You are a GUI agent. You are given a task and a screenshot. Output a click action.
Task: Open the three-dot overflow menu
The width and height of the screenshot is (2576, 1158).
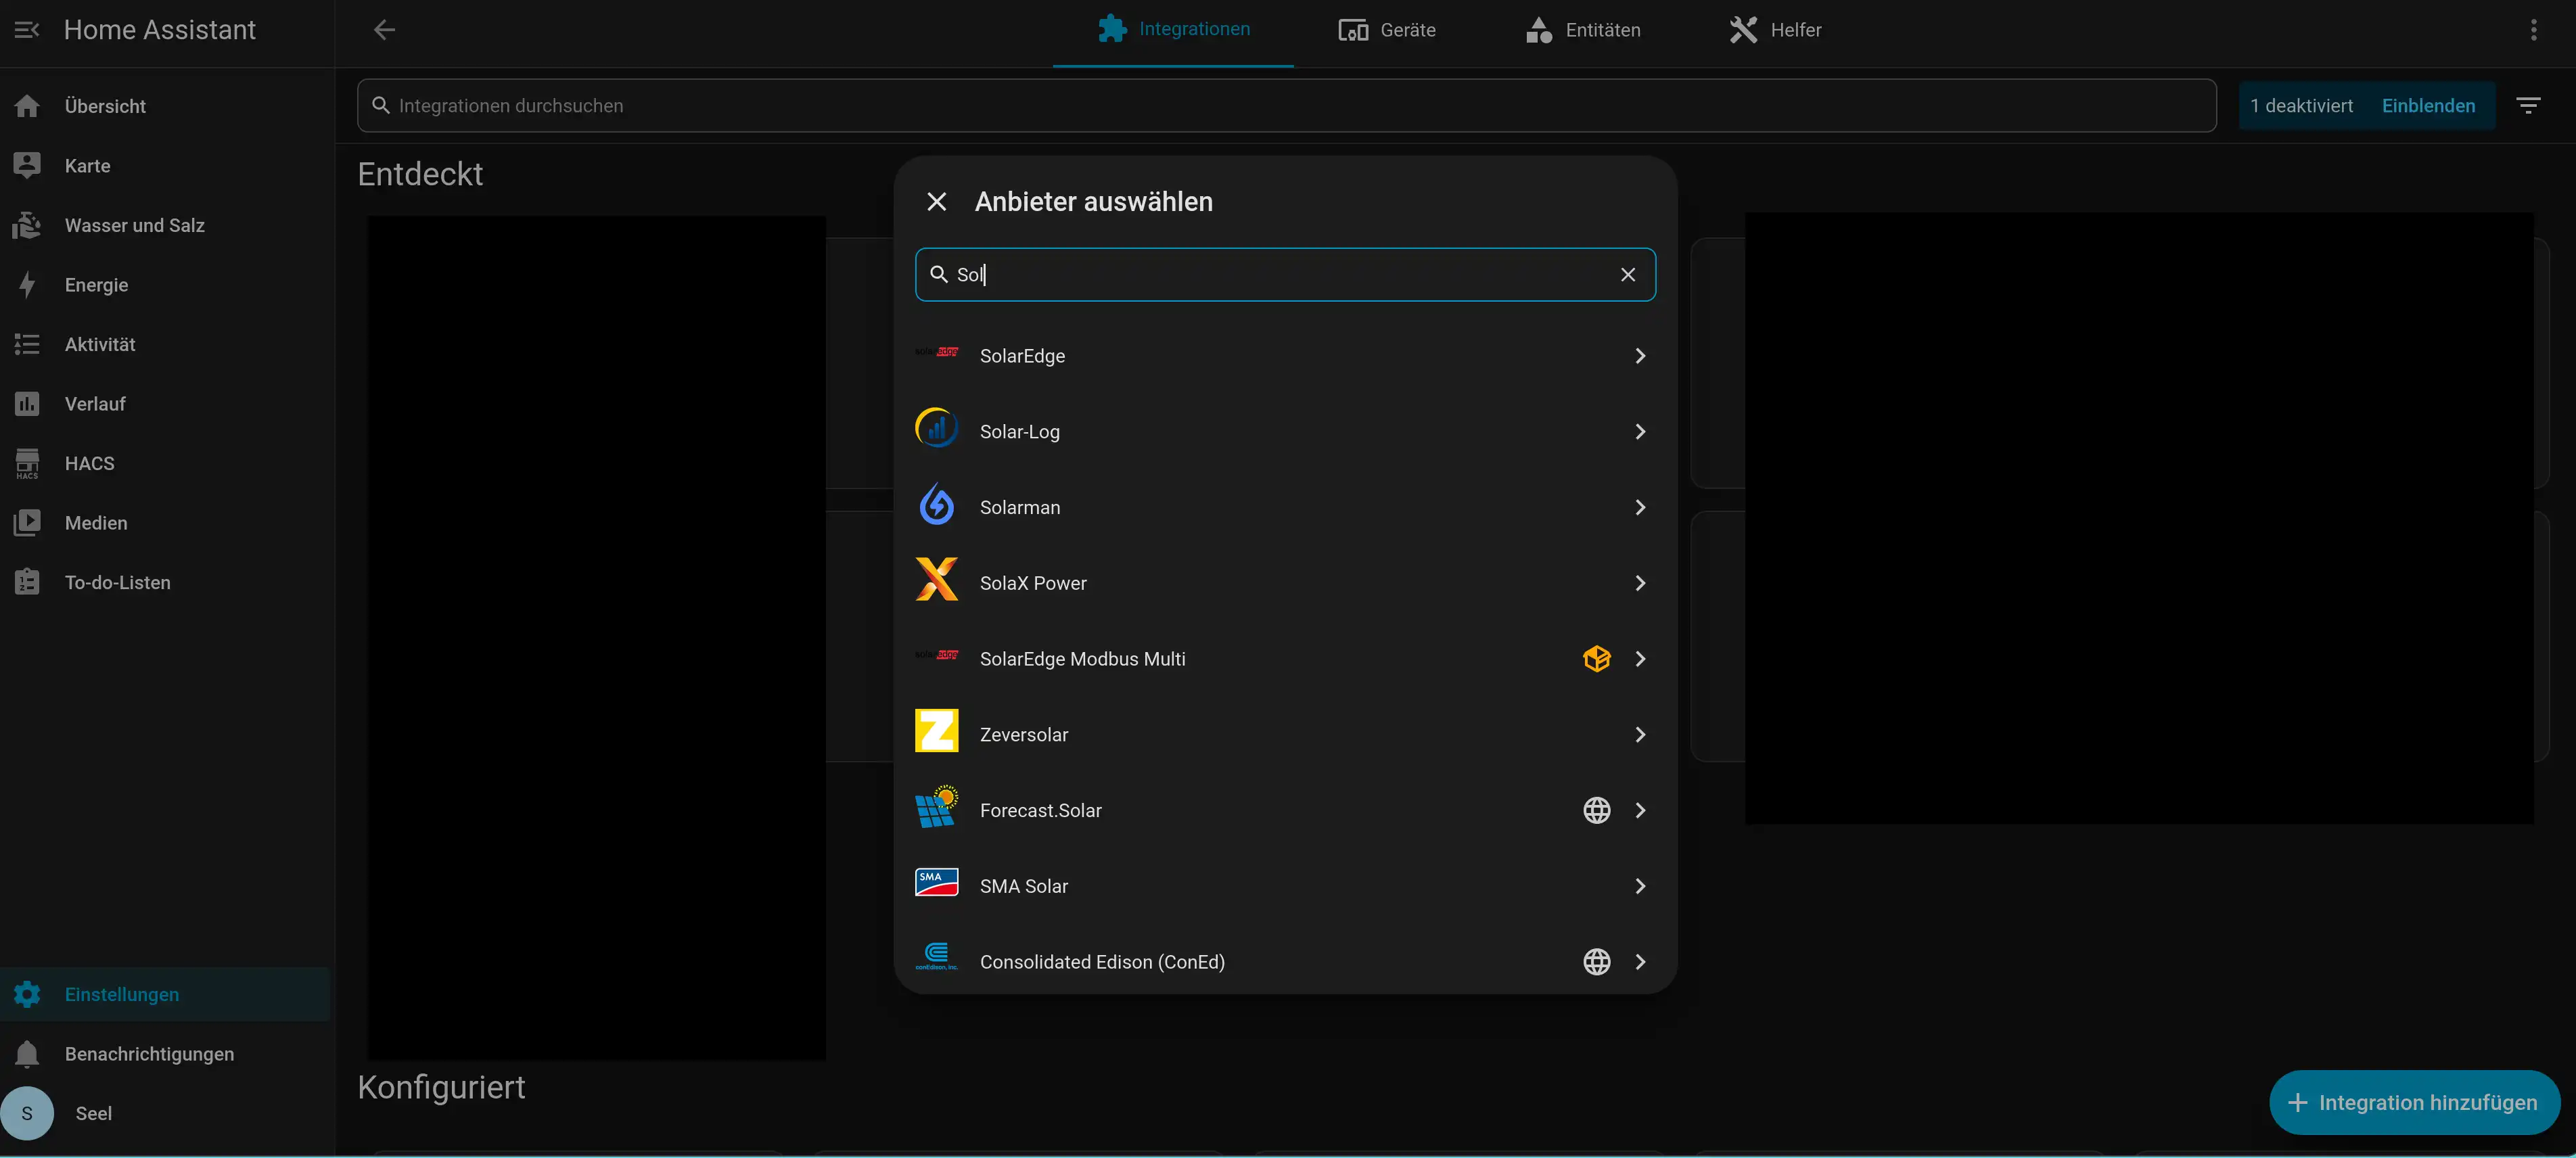(x=2533, y=30)
